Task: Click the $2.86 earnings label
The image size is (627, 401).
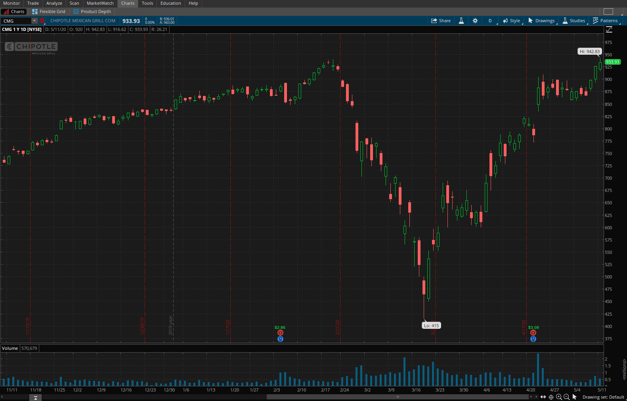Action: (280, 328)
